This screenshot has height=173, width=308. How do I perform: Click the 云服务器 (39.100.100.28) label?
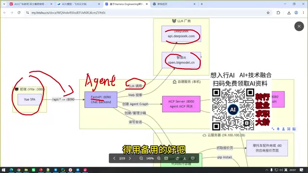[224, 135]
